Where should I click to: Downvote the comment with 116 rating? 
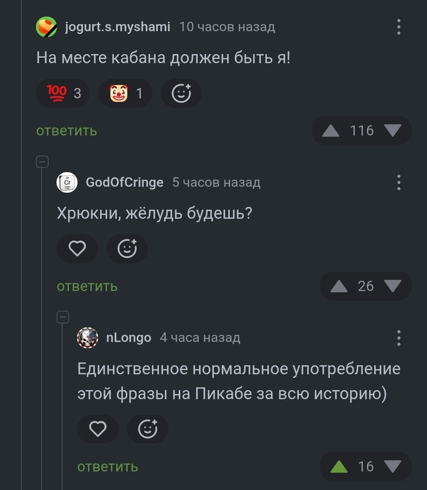click(393, 131)
